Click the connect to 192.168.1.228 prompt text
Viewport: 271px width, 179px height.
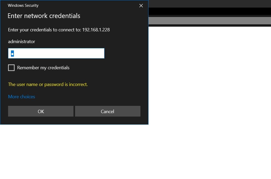click(59, 30)
